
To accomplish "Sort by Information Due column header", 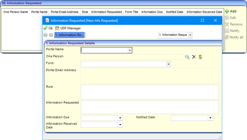I will pyautogui.click(x=152, y=12).
